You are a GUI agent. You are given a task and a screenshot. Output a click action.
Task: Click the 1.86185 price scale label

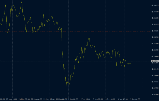pyautogui.click(x=155, y=24)
